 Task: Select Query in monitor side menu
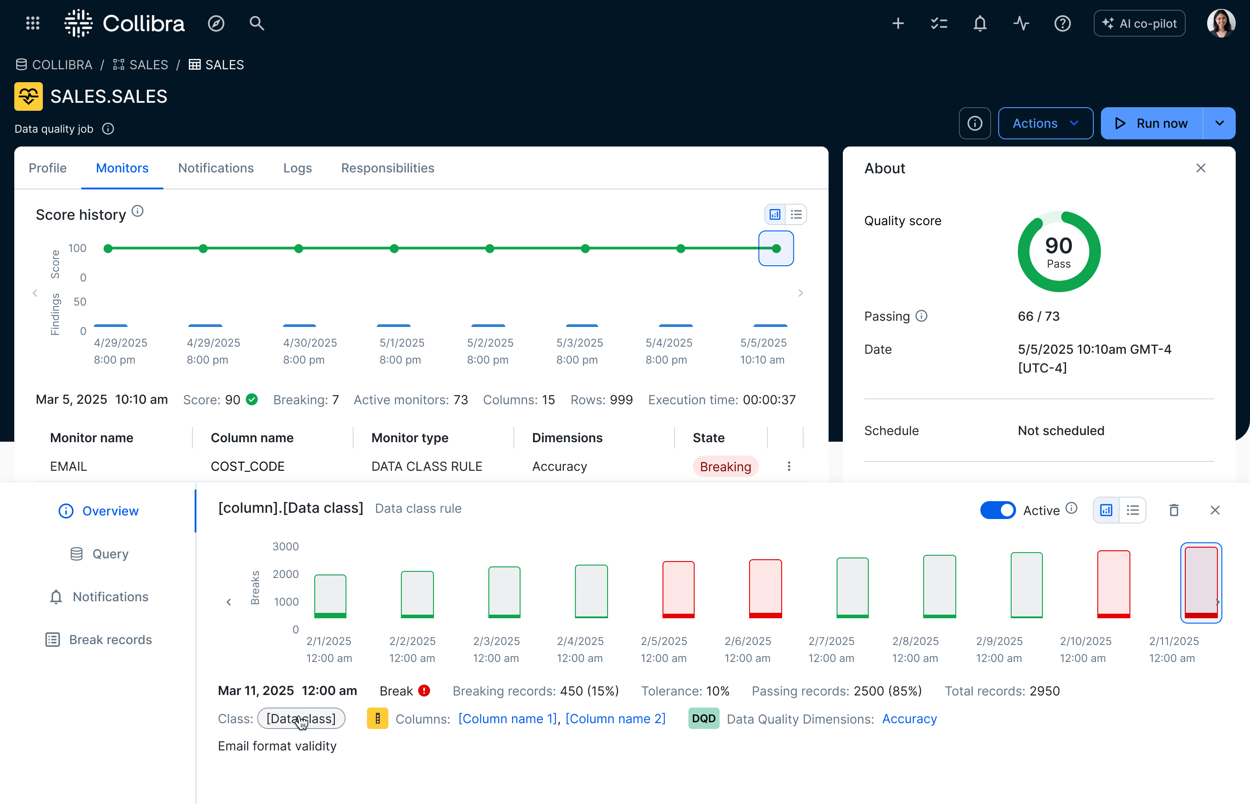(x=98, y=553)
